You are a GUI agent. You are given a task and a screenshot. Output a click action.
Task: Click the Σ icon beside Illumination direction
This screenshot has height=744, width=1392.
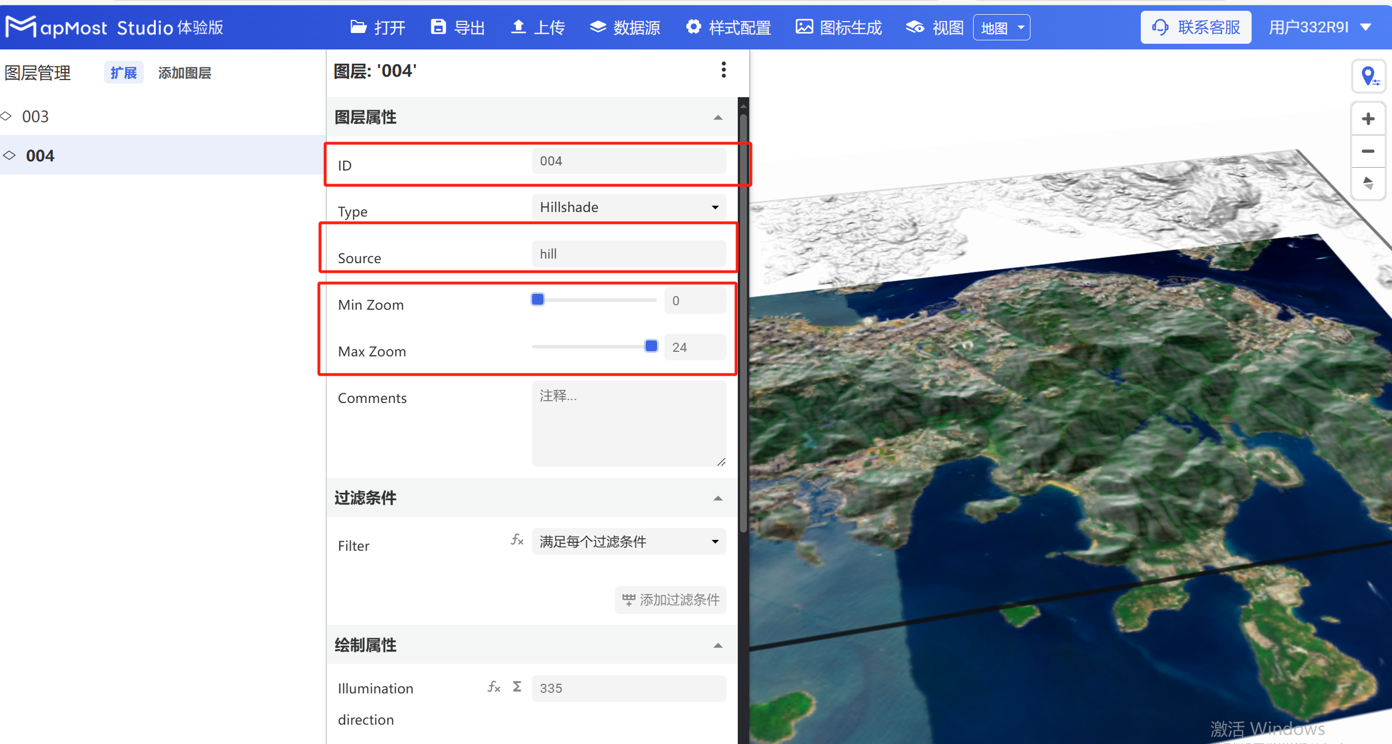point(516,687)
